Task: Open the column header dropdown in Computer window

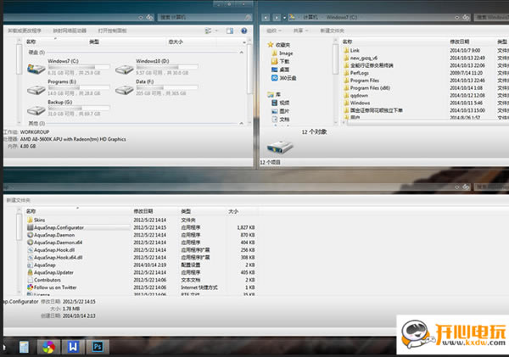Action: click(244, 42)
